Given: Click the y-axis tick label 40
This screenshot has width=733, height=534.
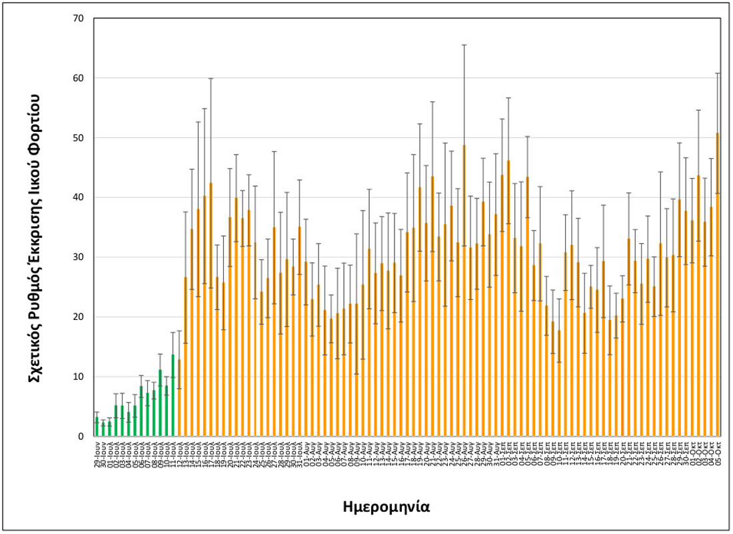Looking at the screenshot, I should [78, 198].
